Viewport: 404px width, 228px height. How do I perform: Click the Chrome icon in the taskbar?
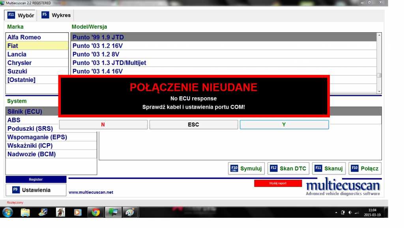(x=95, y=212)
